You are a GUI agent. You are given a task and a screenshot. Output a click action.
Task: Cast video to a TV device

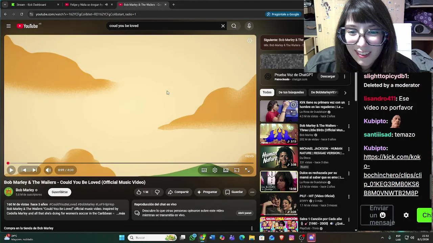pyautogui.click(x=236, y=170)
